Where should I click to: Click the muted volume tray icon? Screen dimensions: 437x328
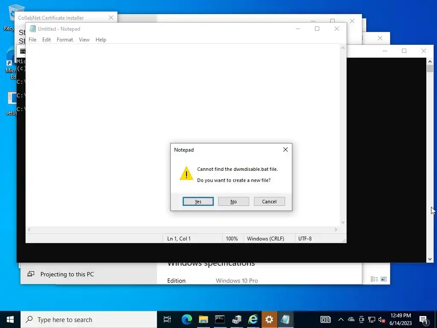point(382,319)
